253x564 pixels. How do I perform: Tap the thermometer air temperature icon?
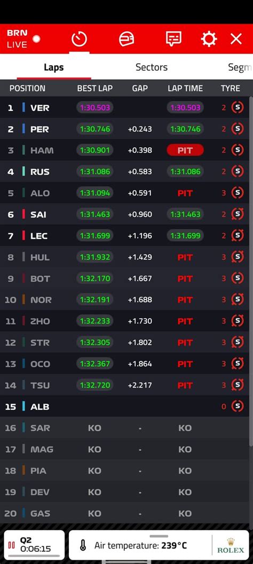pos(83,545)
